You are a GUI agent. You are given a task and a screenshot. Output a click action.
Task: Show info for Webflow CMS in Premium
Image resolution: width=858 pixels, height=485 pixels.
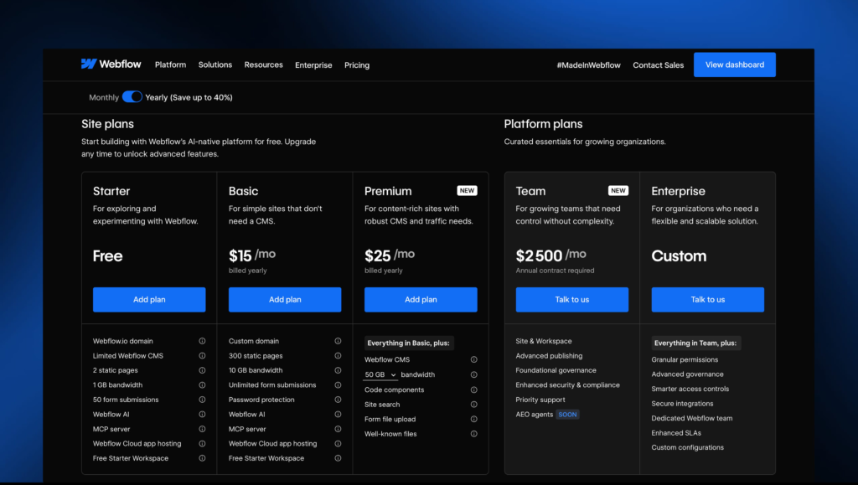474,360
